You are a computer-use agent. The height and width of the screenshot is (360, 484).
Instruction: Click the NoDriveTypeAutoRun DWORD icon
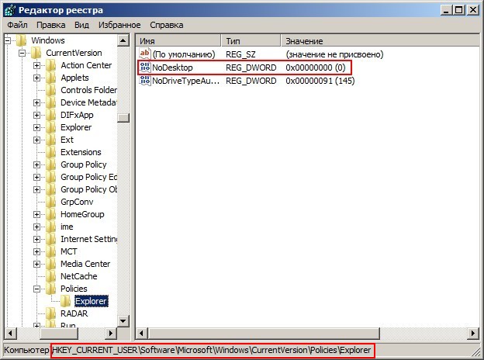tap(144, 81)
